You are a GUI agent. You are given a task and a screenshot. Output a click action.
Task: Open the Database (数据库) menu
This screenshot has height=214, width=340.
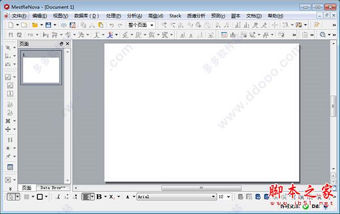pos(87,16)
